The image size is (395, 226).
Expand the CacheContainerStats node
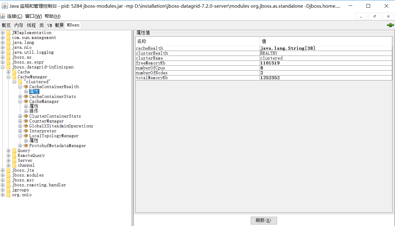[20, 97]
